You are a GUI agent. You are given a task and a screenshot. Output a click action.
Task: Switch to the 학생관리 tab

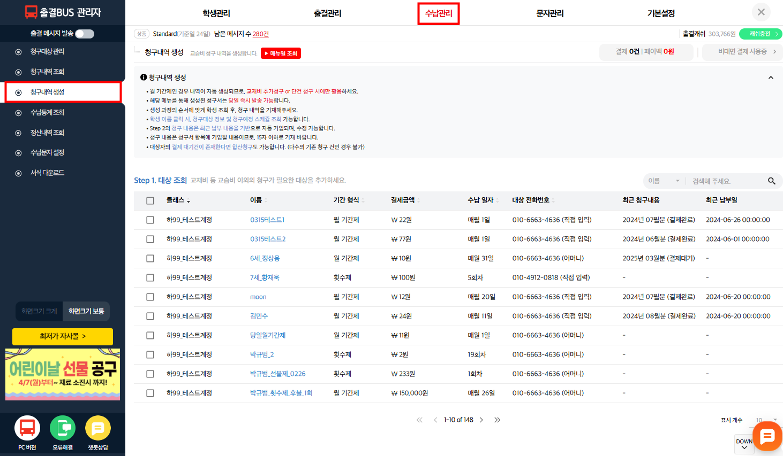(x=216, y=13)
